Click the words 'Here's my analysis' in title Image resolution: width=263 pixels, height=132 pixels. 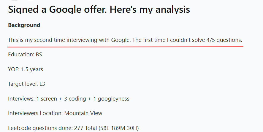click(x=150, y=9)
